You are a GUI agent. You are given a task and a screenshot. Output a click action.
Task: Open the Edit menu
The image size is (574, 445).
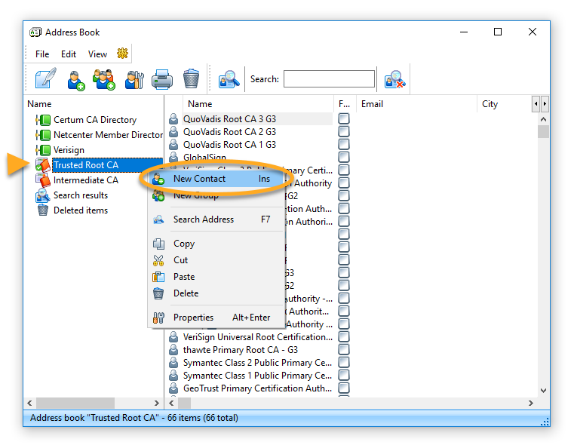click(69, 54)
